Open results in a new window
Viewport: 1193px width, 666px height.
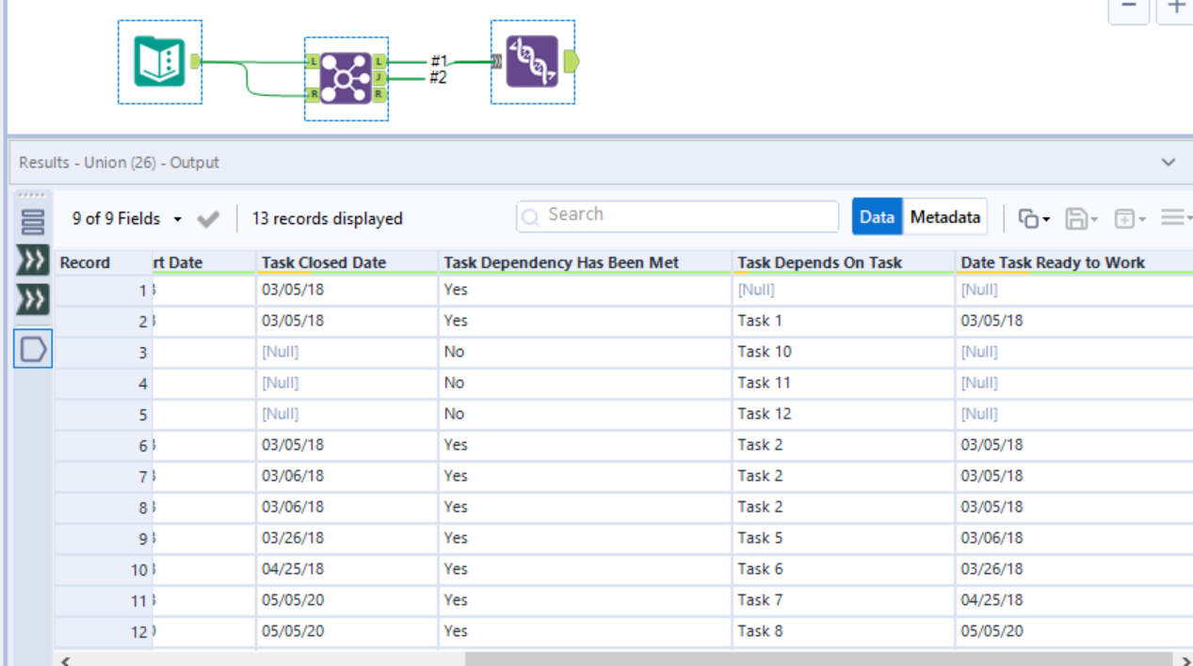[x=1126, y=217]
